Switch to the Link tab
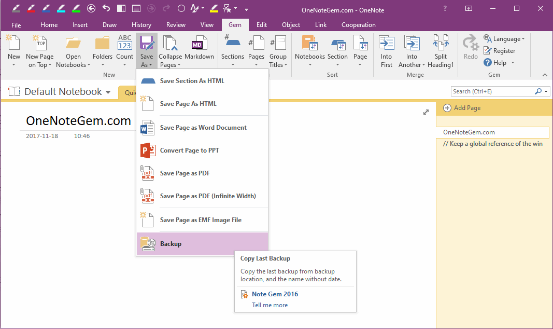553x329 pixels. pyautogui.click(x=321, y=25)
